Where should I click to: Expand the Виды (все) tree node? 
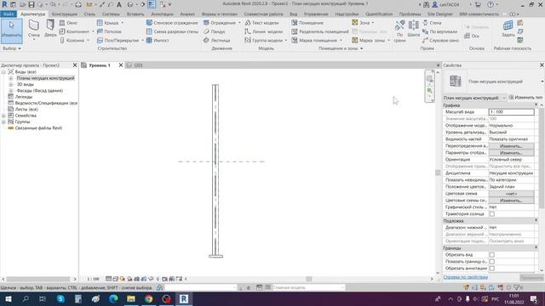[x=3, y=71]
